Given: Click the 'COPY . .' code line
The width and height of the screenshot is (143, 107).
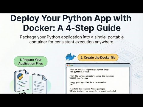Looking at the screenshot, I should click(x=73, y=85).
